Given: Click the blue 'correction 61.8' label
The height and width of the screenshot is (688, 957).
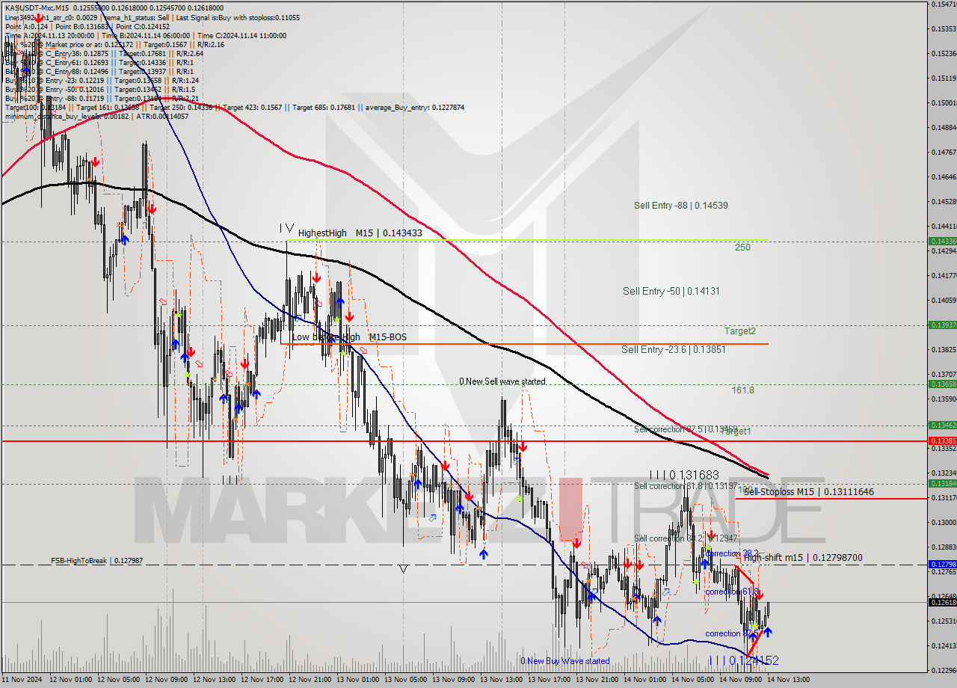Looking at the screenshot, I should (731, 592).
